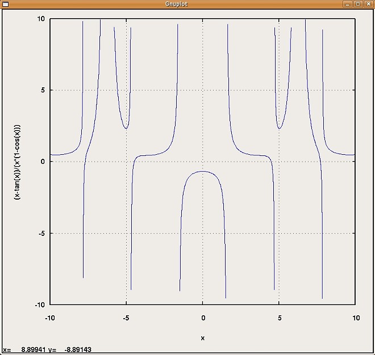Click the x-axis tick label 10 under plot
The image size is (375, 355).
[x=356, y=318]
